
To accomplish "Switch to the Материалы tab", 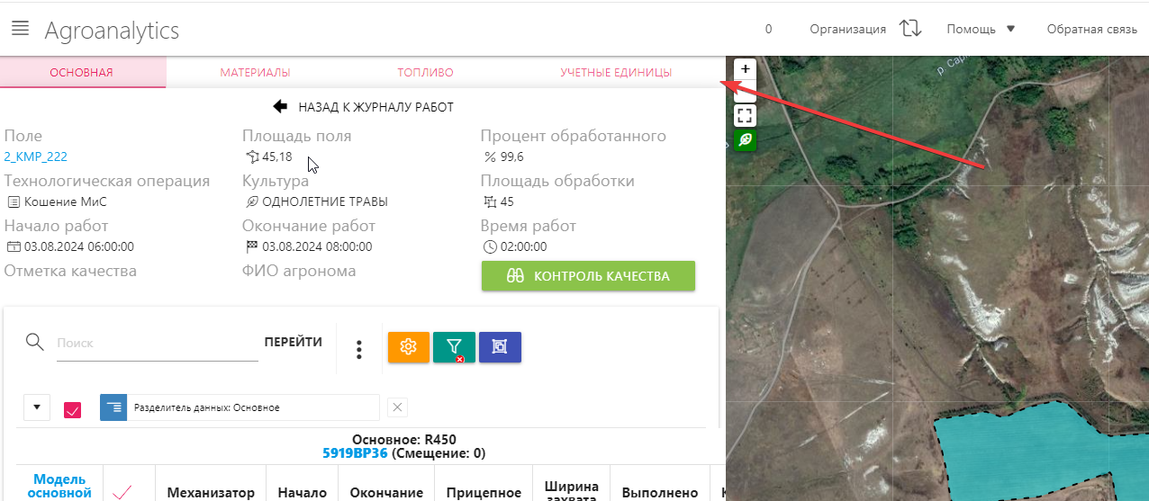I will tap(255, 73).
